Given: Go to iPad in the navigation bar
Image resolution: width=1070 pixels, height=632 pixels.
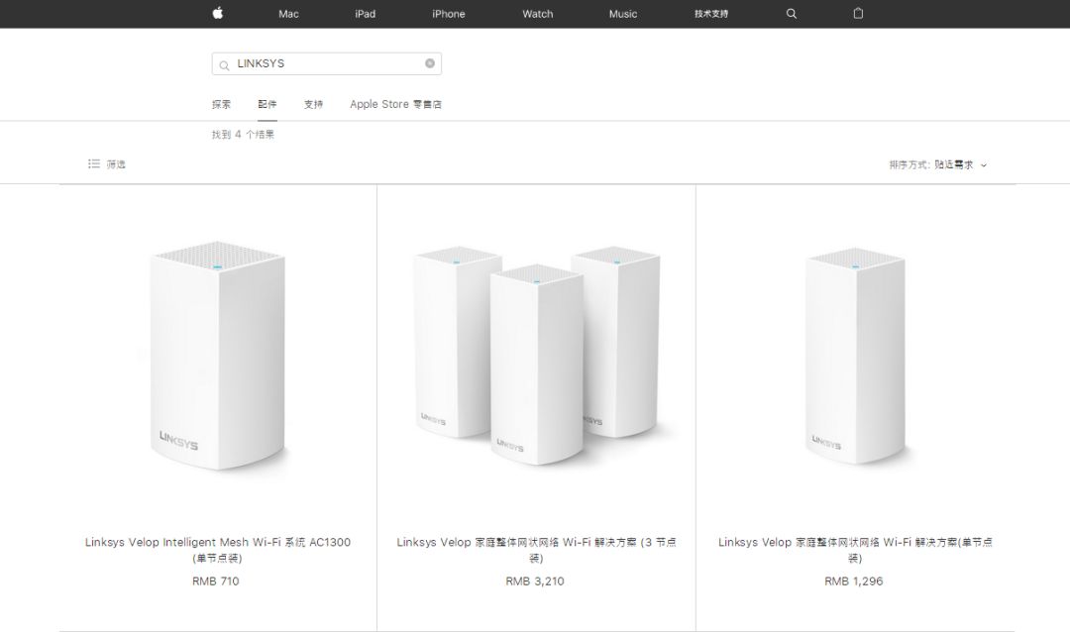Looking at the screenshot, I should [x=365, y=14].
